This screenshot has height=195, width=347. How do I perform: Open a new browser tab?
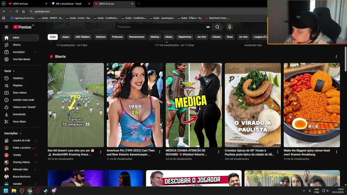click(x=139, y=4)
